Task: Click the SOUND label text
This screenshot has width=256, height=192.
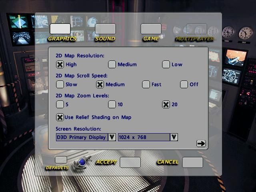Action: [x=105, y=39]
